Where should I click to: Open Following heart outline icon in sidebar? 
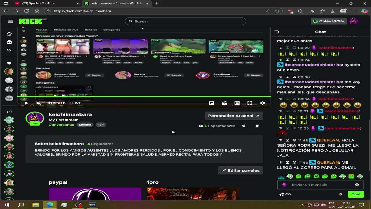[9, 50]
